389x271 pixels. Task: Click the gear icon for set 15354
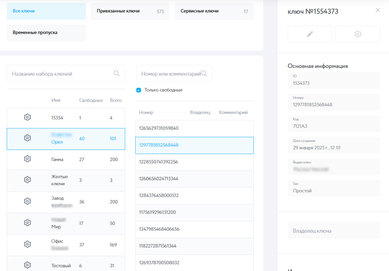click(27, 117)
